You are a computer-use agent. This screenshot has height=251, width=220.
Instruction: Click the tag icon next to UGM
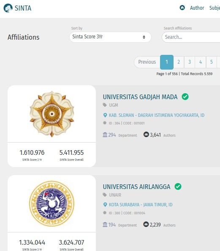coord(105,105)
